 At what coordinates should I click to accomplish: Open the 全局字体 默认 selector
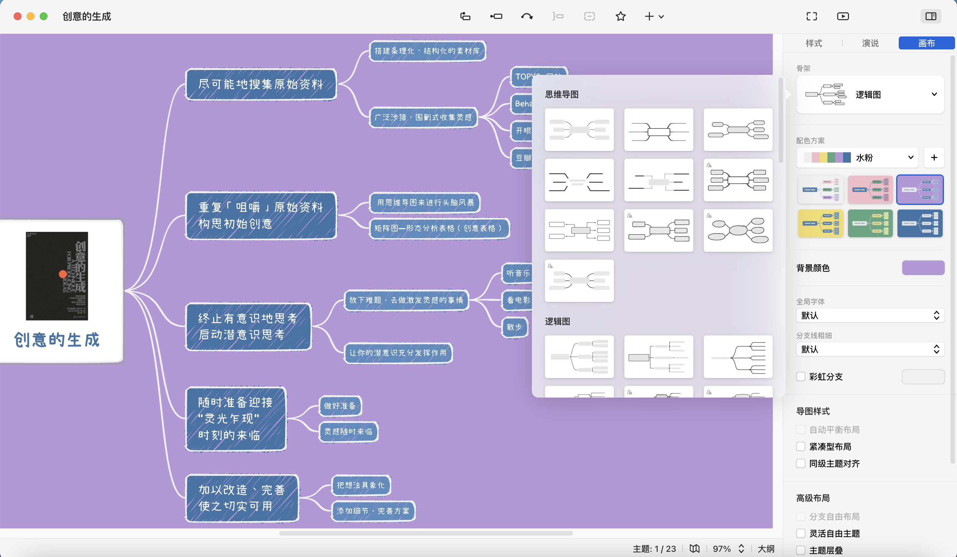tap(870, 315)
